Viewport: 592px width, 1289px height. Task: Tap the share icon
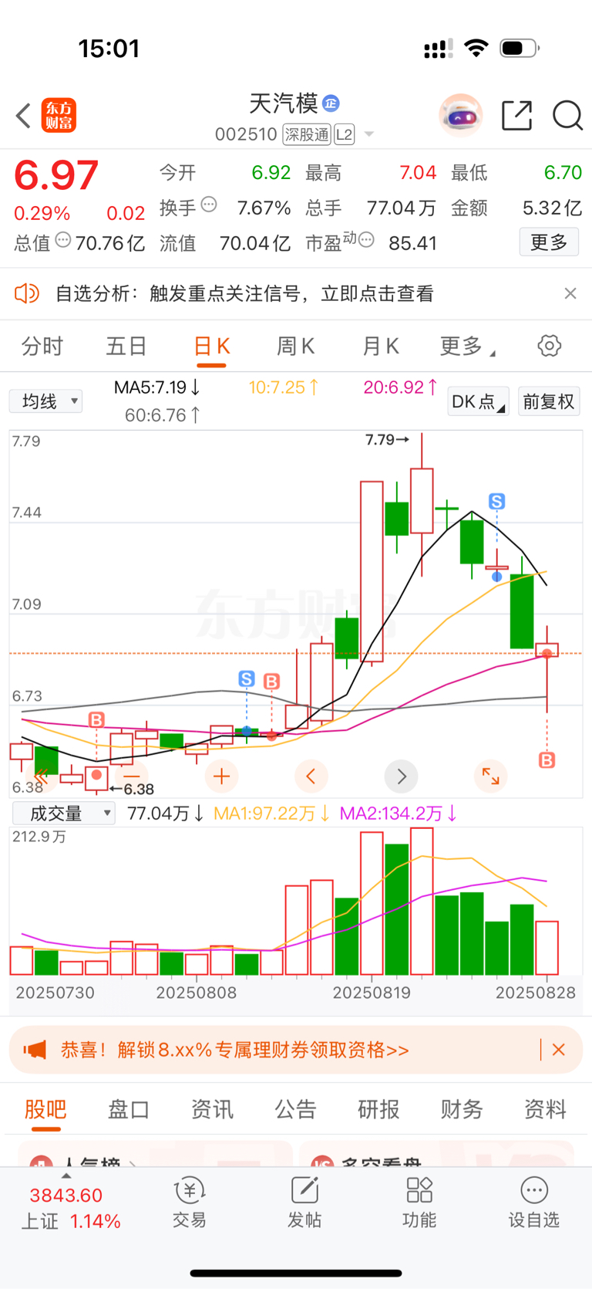coord(516,115)
